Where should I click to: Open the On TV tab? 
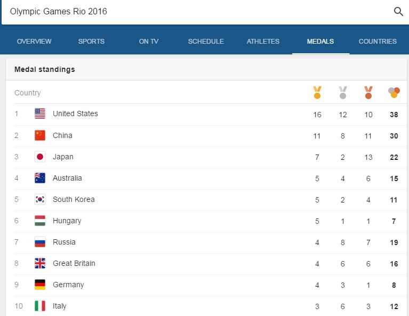(x=149, y=41)
